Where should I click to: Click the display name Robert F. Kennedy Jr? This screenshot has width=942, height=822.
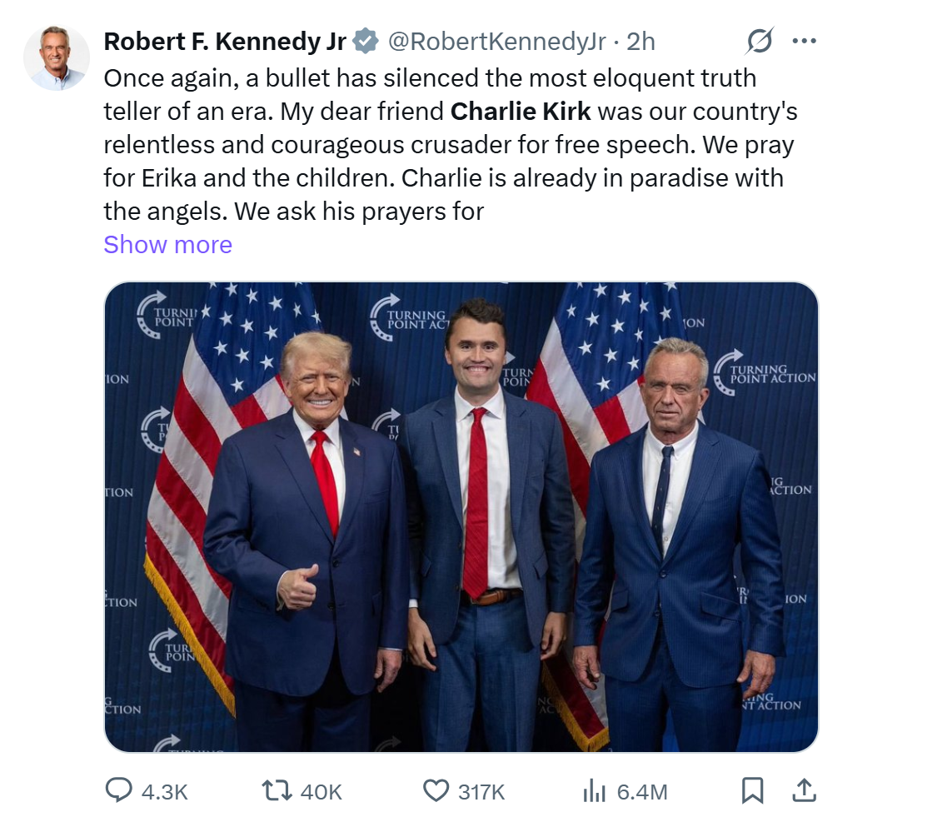point(225,41)
